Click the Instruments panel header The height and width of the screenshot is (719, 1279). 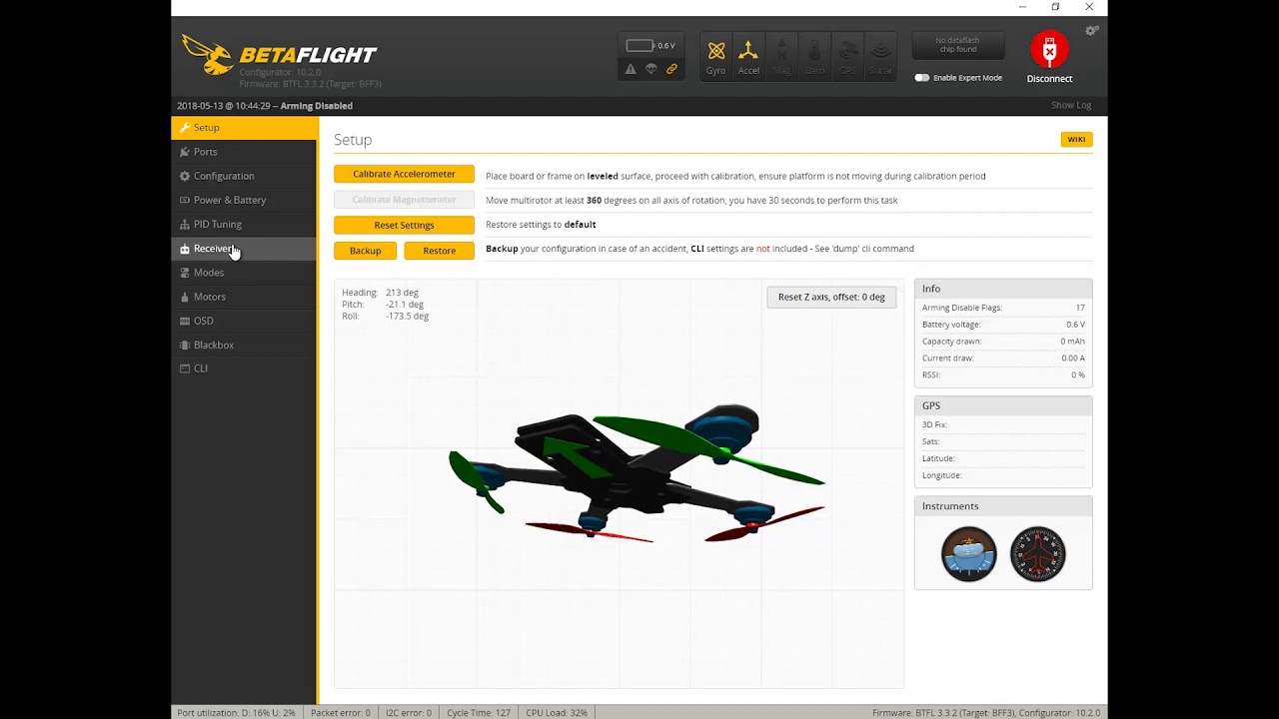click(1003, 506)
